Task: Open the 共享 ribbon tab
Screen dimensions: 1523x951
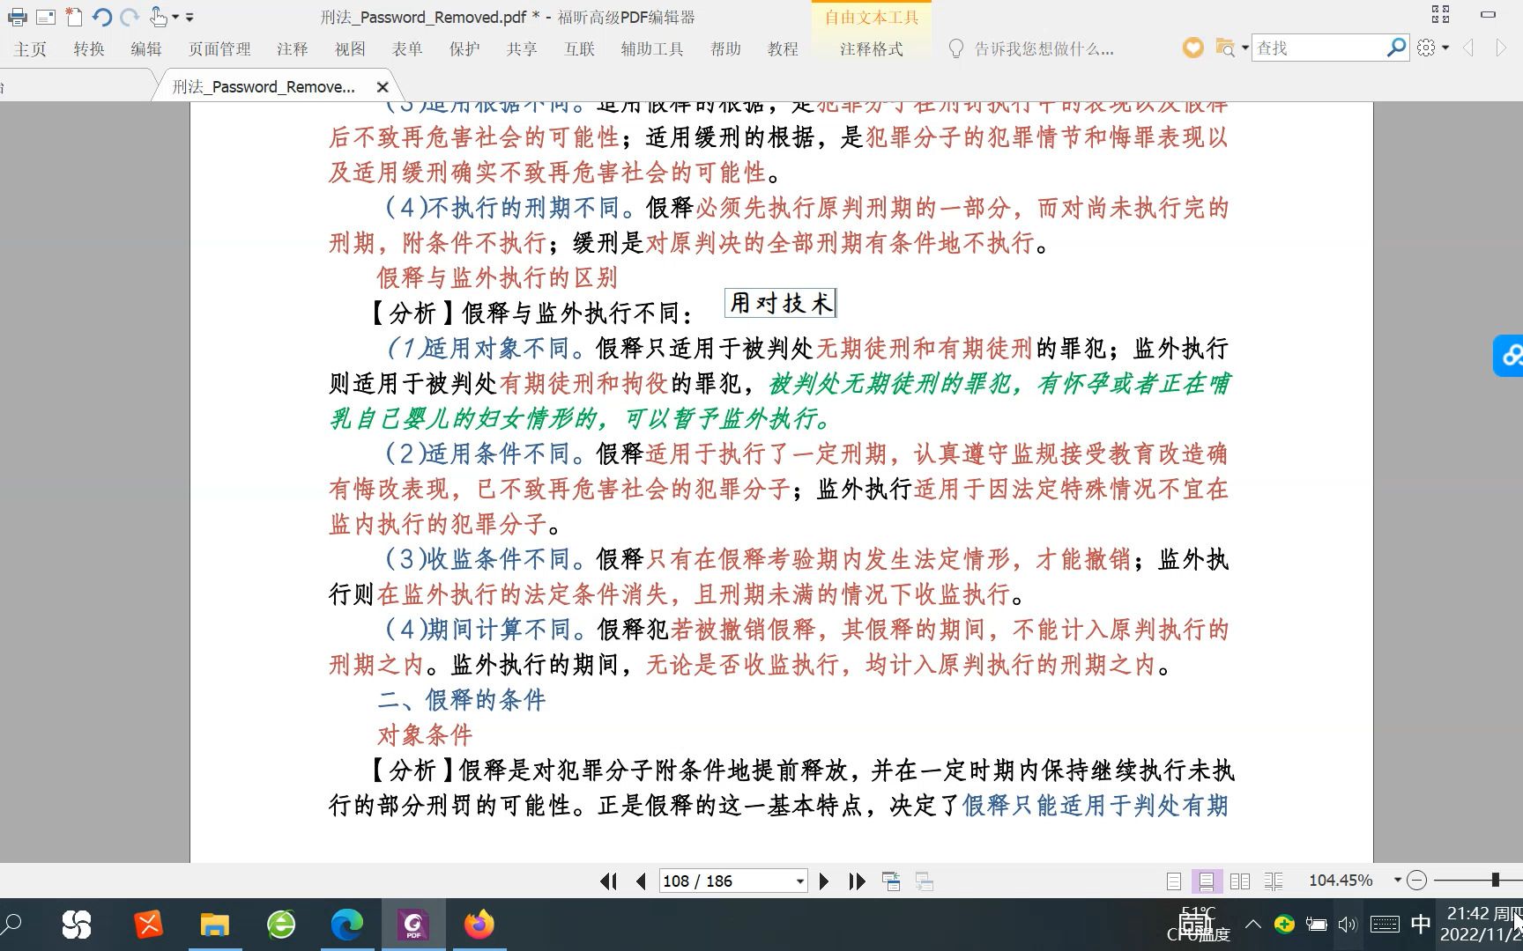Action: tap(522, 49)
